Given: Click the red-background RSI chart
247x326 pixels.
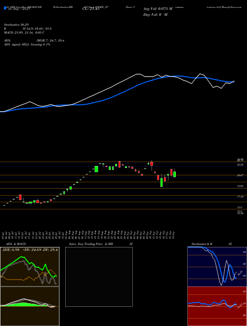Looking at the screenshot, I should (x=217, y=306).
